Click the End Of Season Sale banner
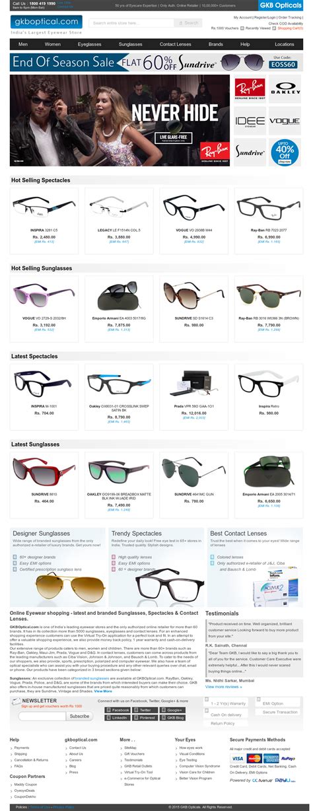This screenshot has height=811, width=313. [x=156, y=63]
